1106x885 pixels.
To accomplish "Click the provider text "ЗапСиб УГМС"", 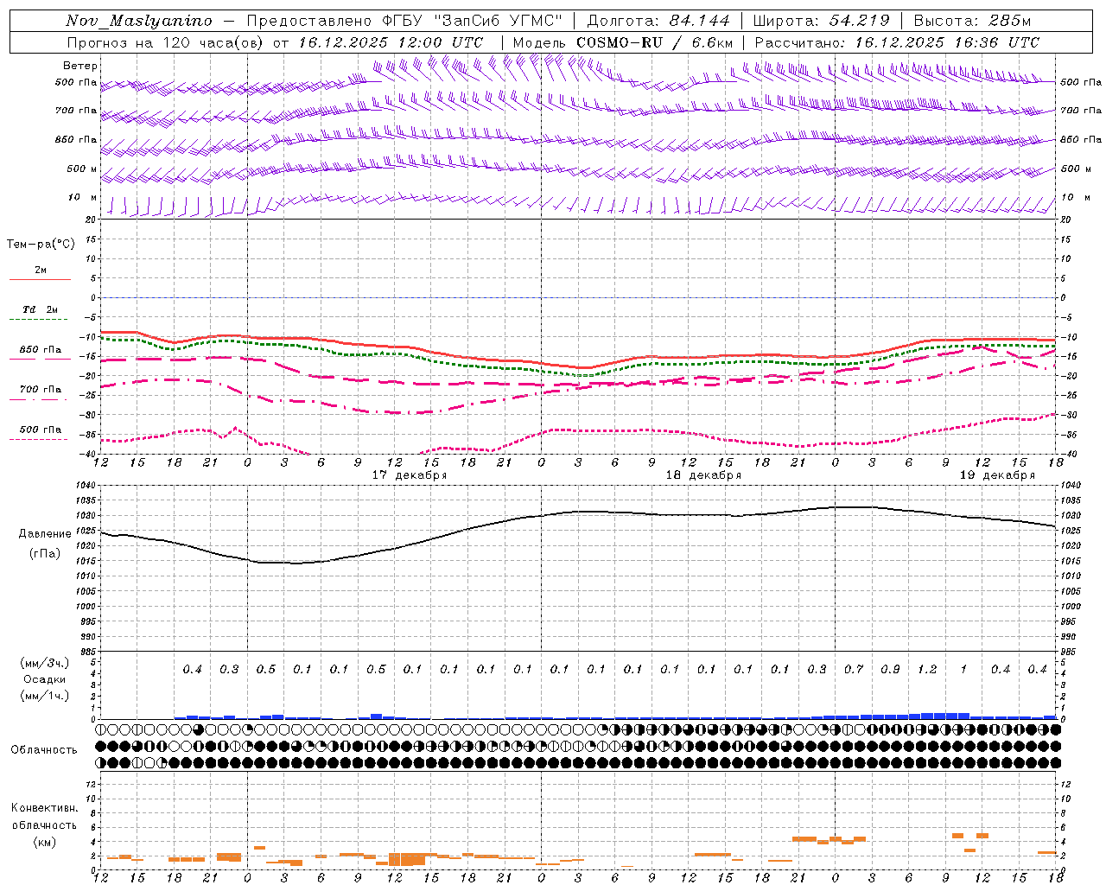I will tap(499, 21).
